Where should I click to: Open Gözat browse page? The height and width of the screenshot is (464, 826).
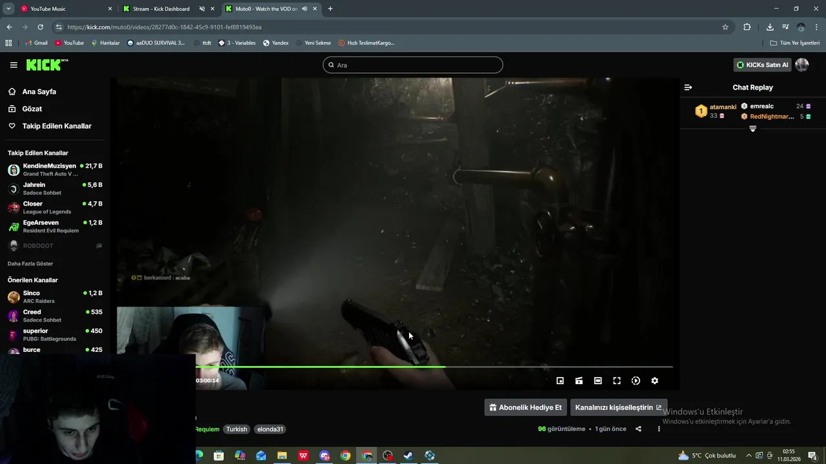click(x=32, y=109)
